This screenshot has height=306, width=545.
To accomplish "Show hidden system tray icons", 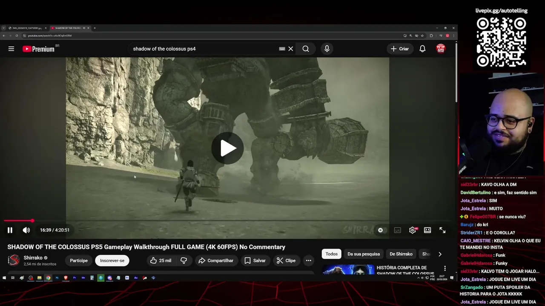I will point(419,278).
